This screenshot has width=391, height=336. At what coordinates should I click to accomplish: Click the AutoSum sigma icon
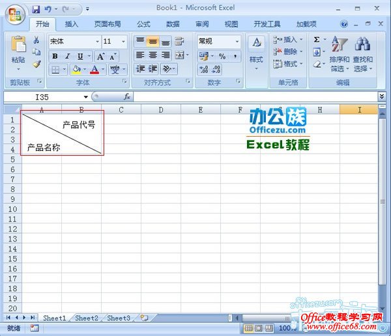[317, 40]
